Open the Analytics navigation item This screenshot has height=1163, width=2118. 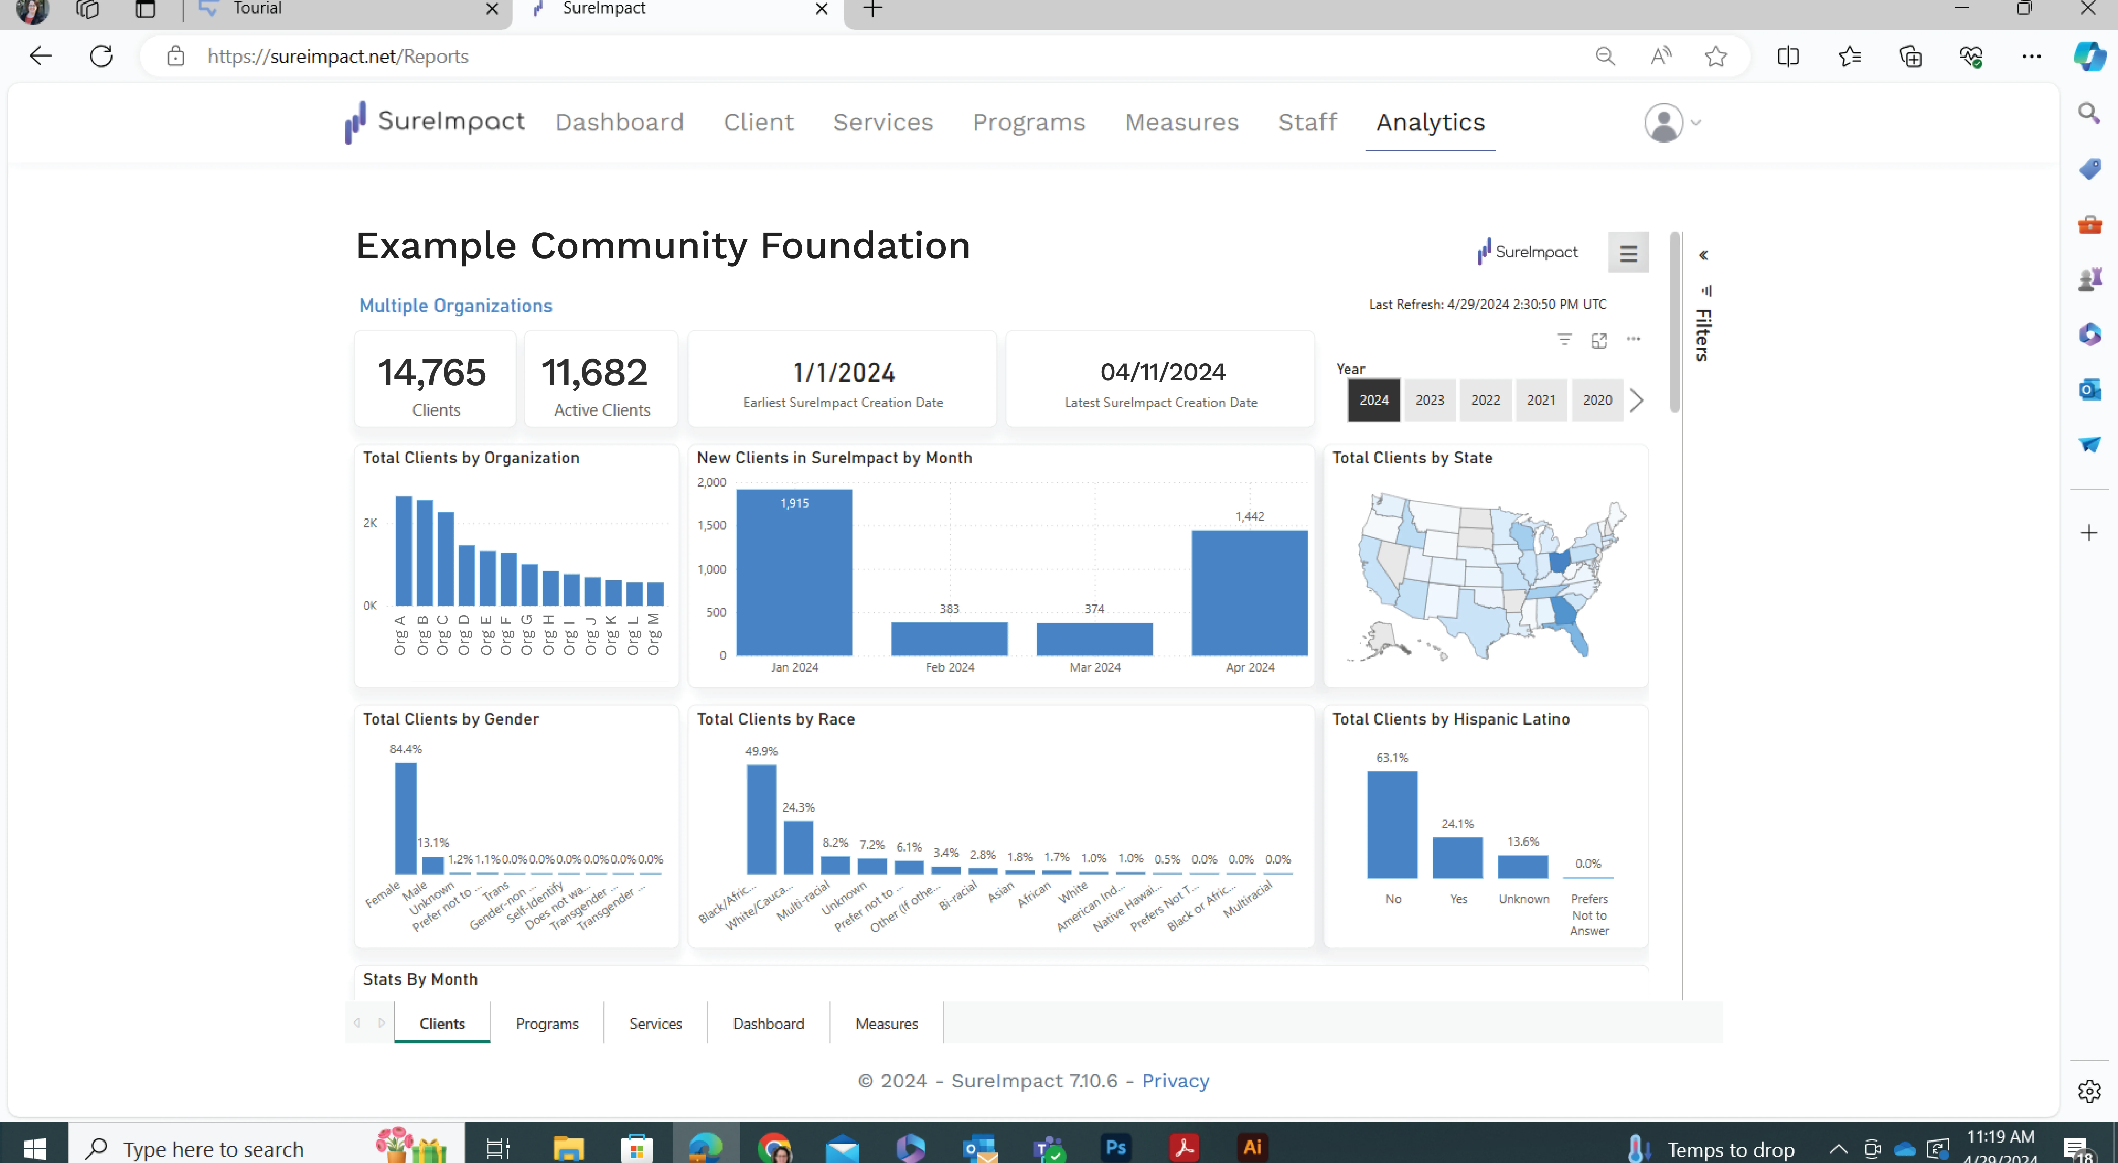click(1431, 123)
